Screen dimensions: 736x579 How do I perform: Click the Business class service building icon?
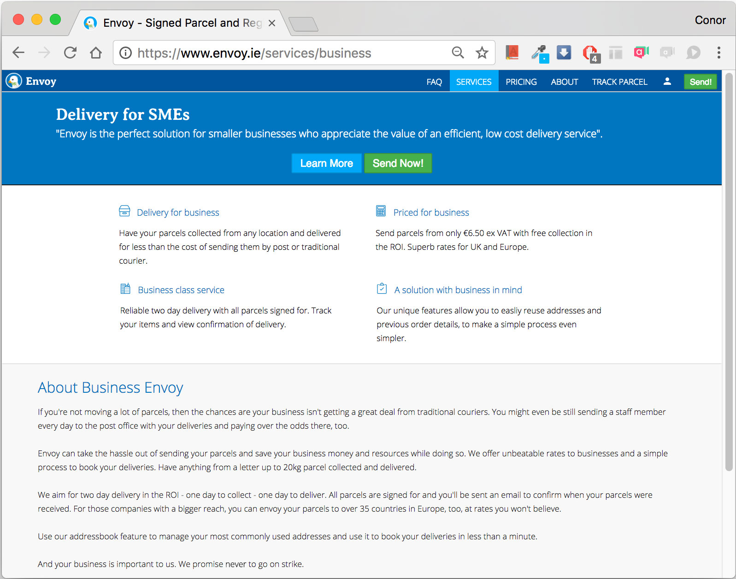pyautogui.click(x=125, y=289)
